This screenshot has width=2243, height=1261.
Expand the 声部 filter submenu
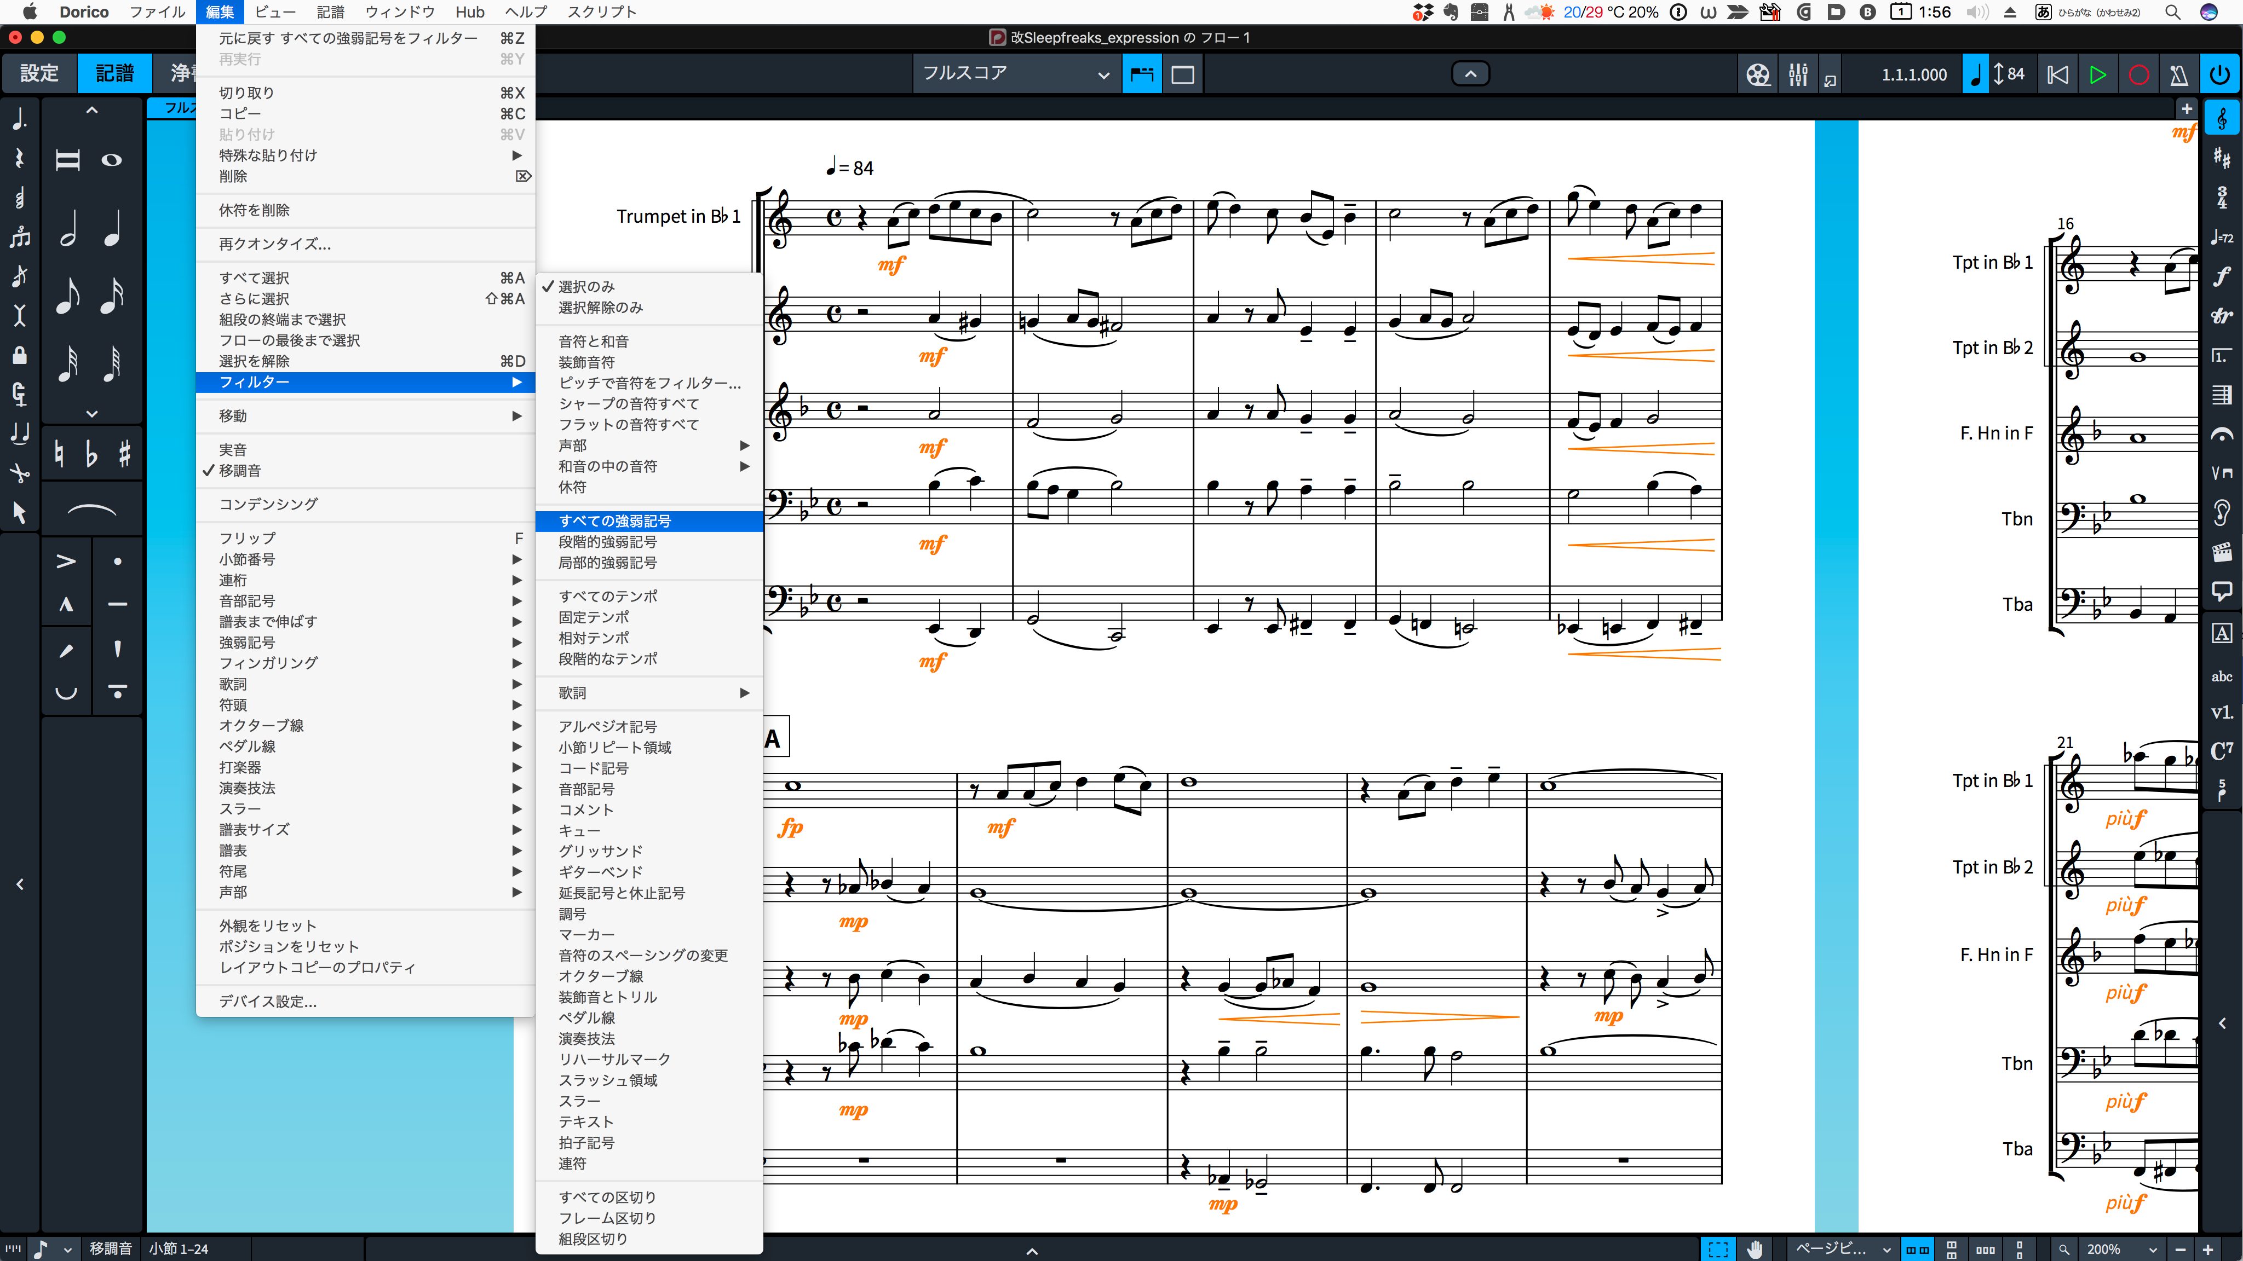click(649, 446)
